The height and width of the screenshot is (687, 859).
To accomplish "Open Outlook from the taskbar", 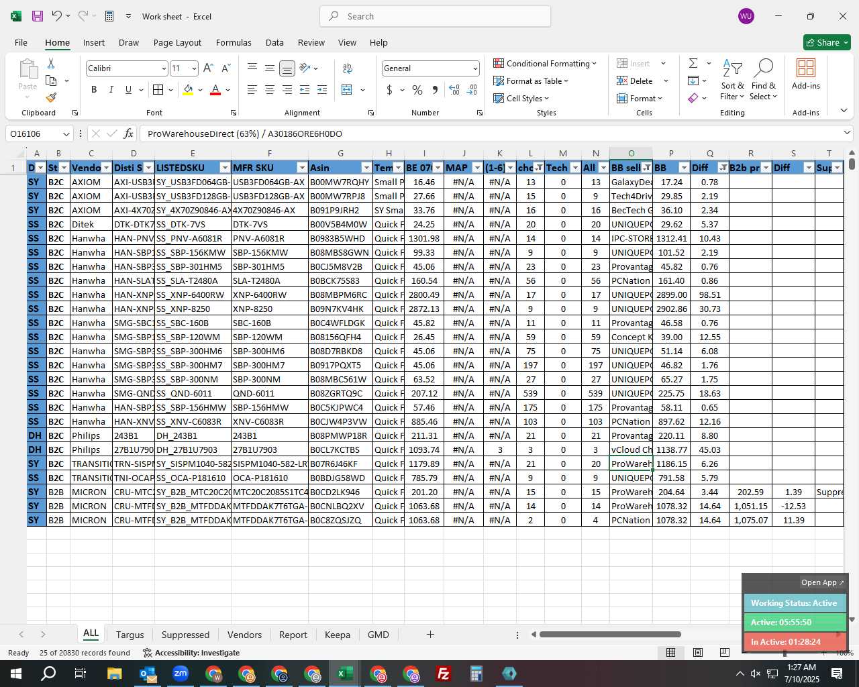I will click(x=148, y=674).
